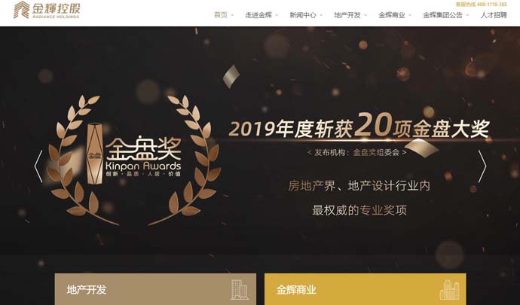Screen dimensions: 520x305
Task: Expand the 首页 dropdown arrow
Action: tap(232, 15)
